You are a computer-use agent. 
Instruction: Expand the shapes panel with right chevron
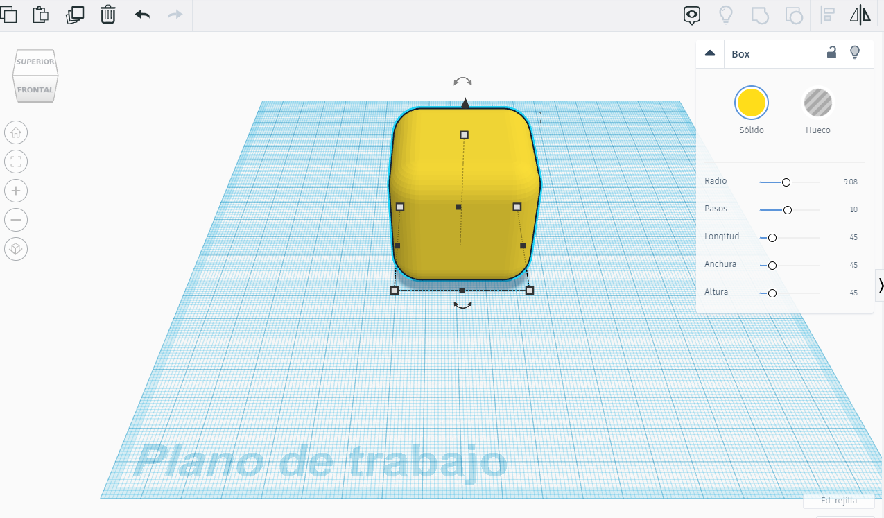(x=880, y=285)
